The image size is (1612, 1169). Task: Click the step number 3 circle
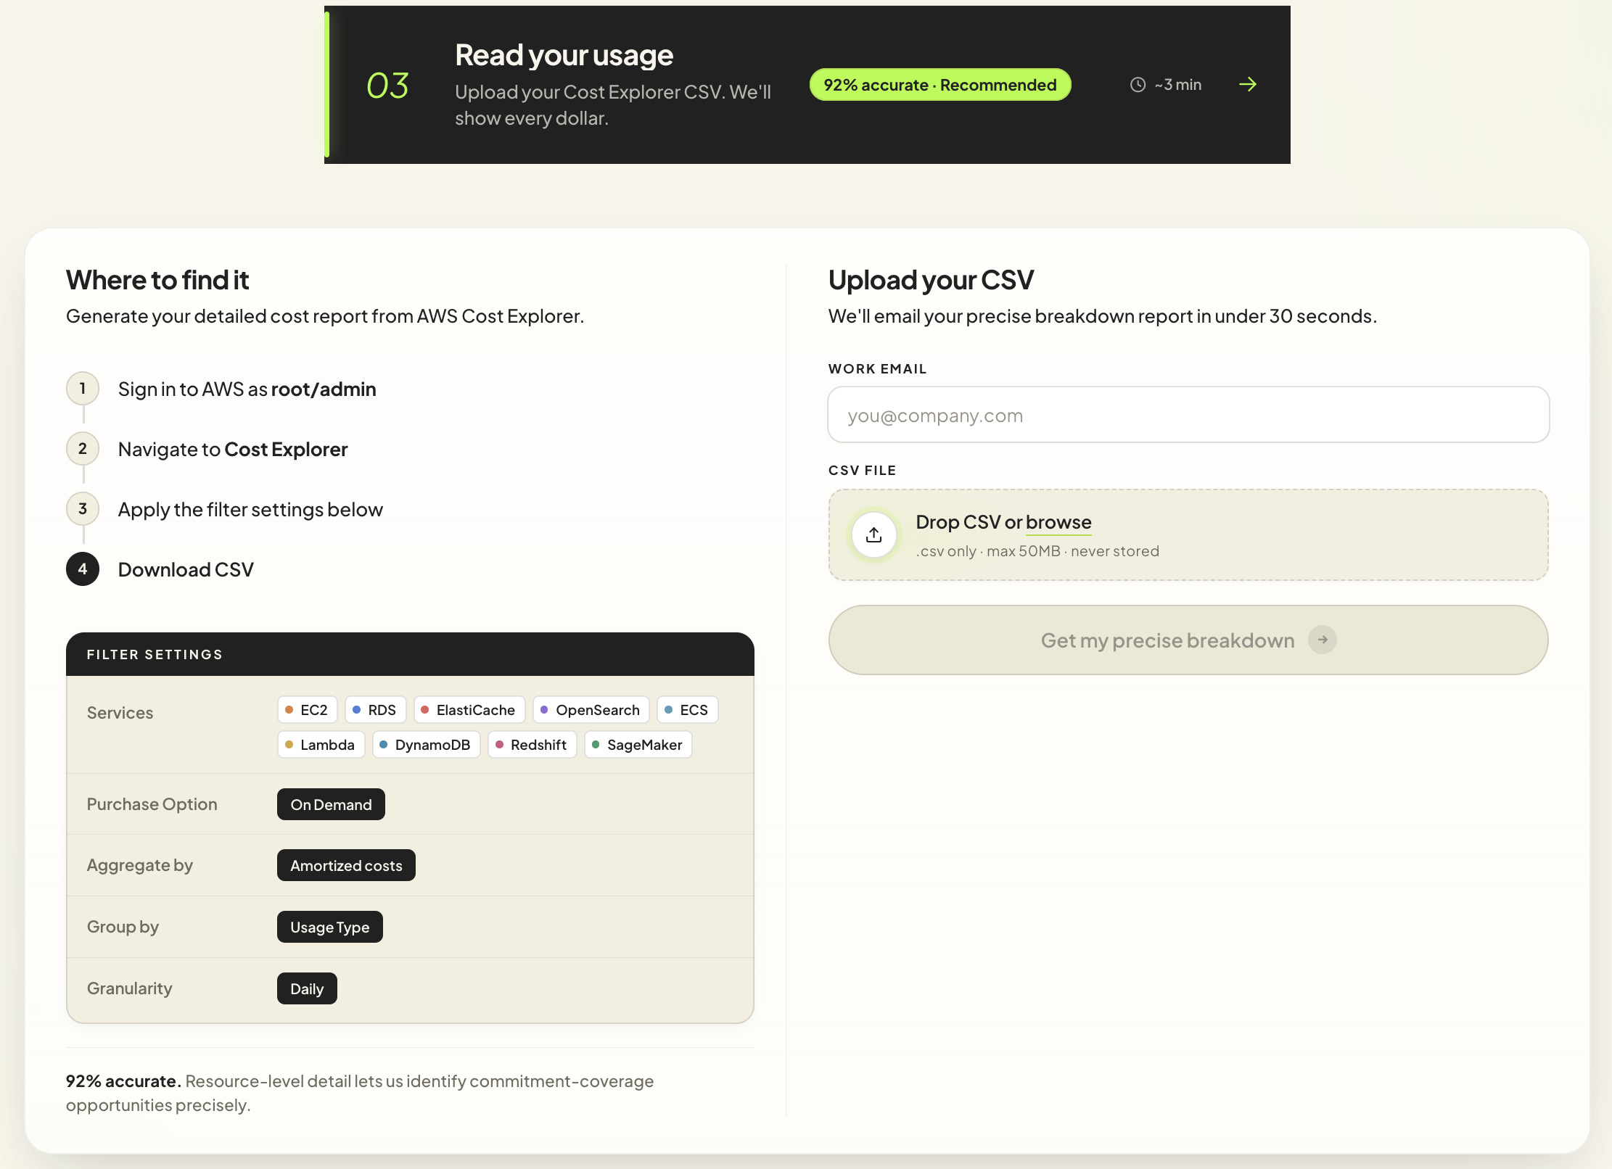click(x=83, y=509)
